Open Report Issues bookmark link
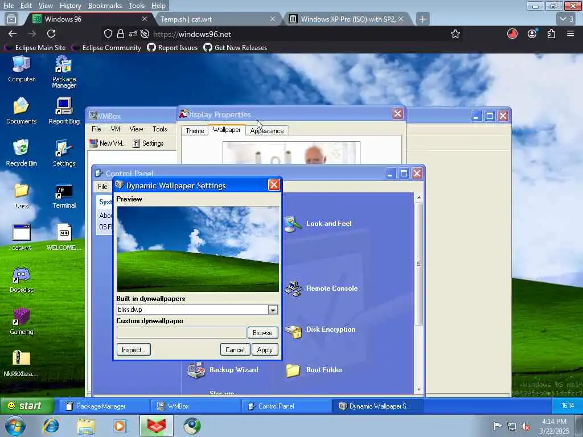 click(173, 48)
